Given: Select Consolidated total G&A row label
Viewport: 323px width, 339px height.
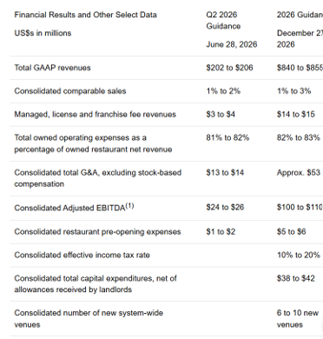Looking at the screenshot, I should (x=98, y=178).
